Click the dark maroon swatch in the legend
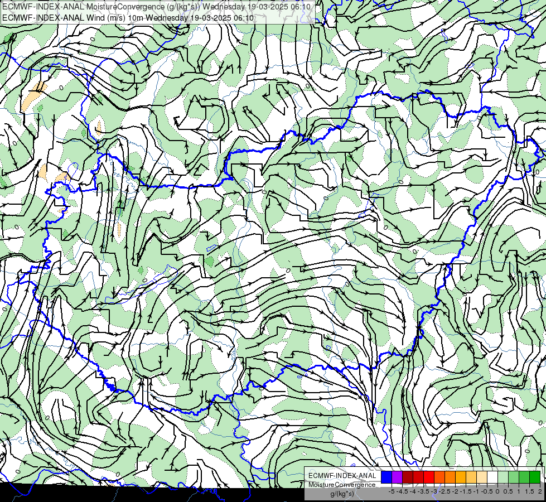 [x=408, y=477]
